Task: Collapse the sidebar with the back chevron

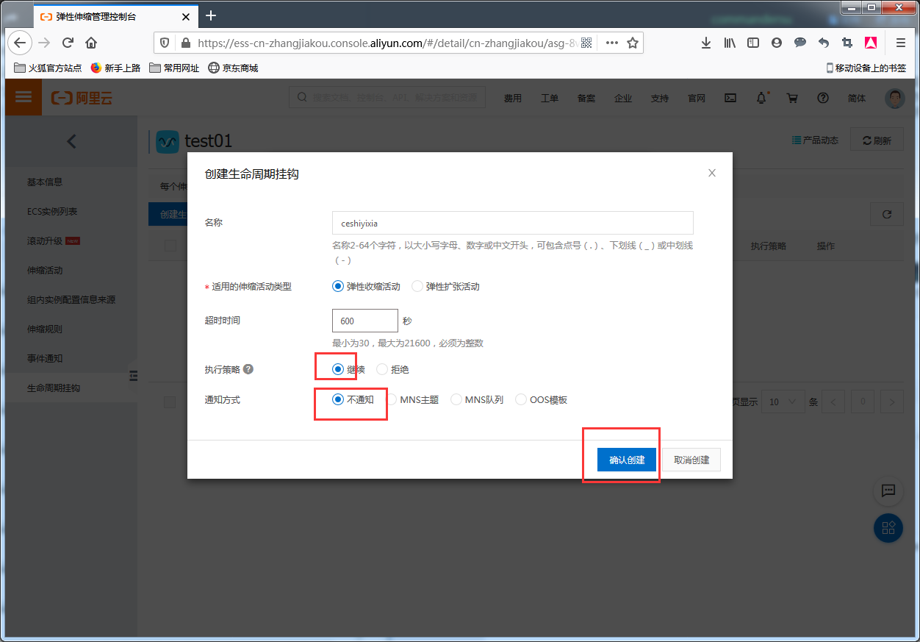Action: [x=71, y=141]
